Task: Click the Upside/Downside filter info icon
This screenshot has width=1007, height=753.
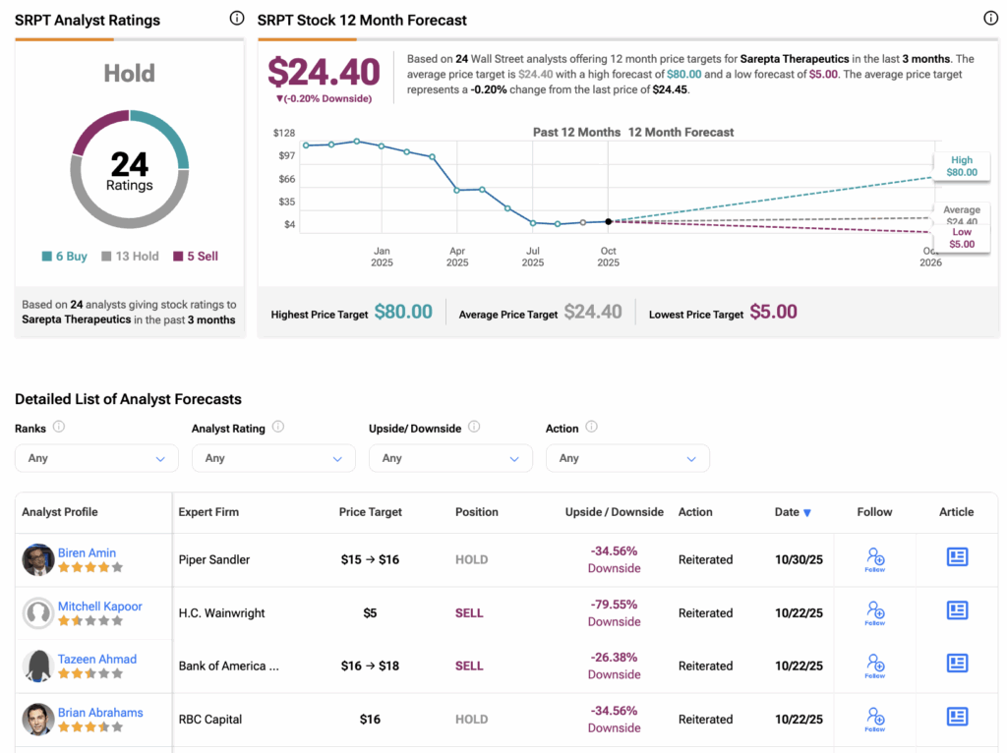Action: tap(474, 428)
